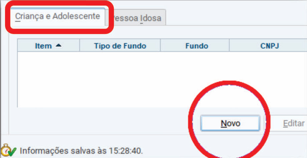The height and width of the screenshot is (158, 307).
Task: Click the stopwatch save status icon
Action: (x=5, y=150)
